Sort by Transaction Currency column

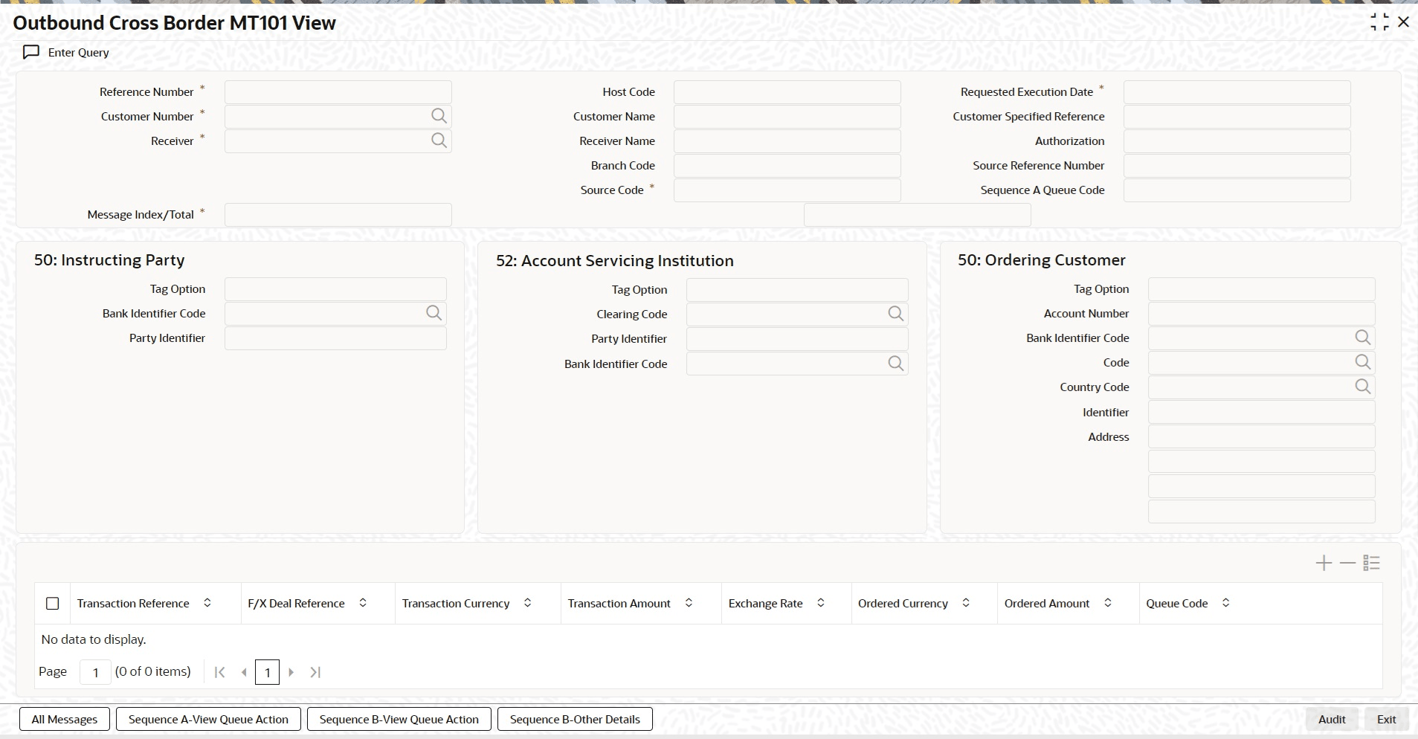tap(528, 603)
